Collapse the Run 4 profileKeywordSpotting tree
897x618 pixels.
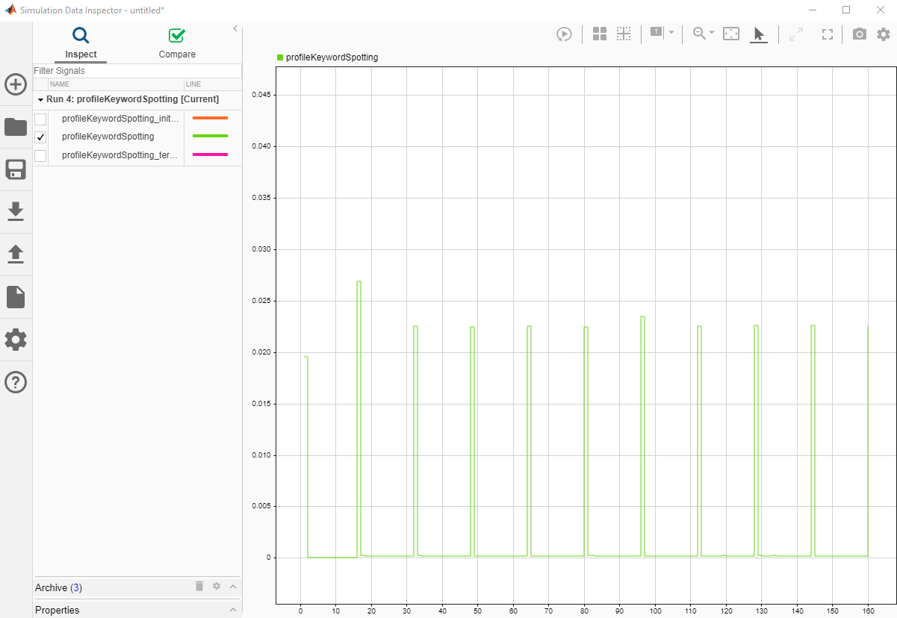coord(40,100)
